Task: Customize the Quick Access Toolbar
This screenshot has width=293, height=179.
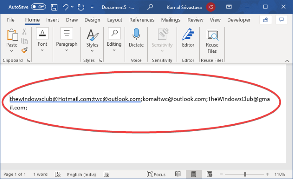Action: pos(92,7)
